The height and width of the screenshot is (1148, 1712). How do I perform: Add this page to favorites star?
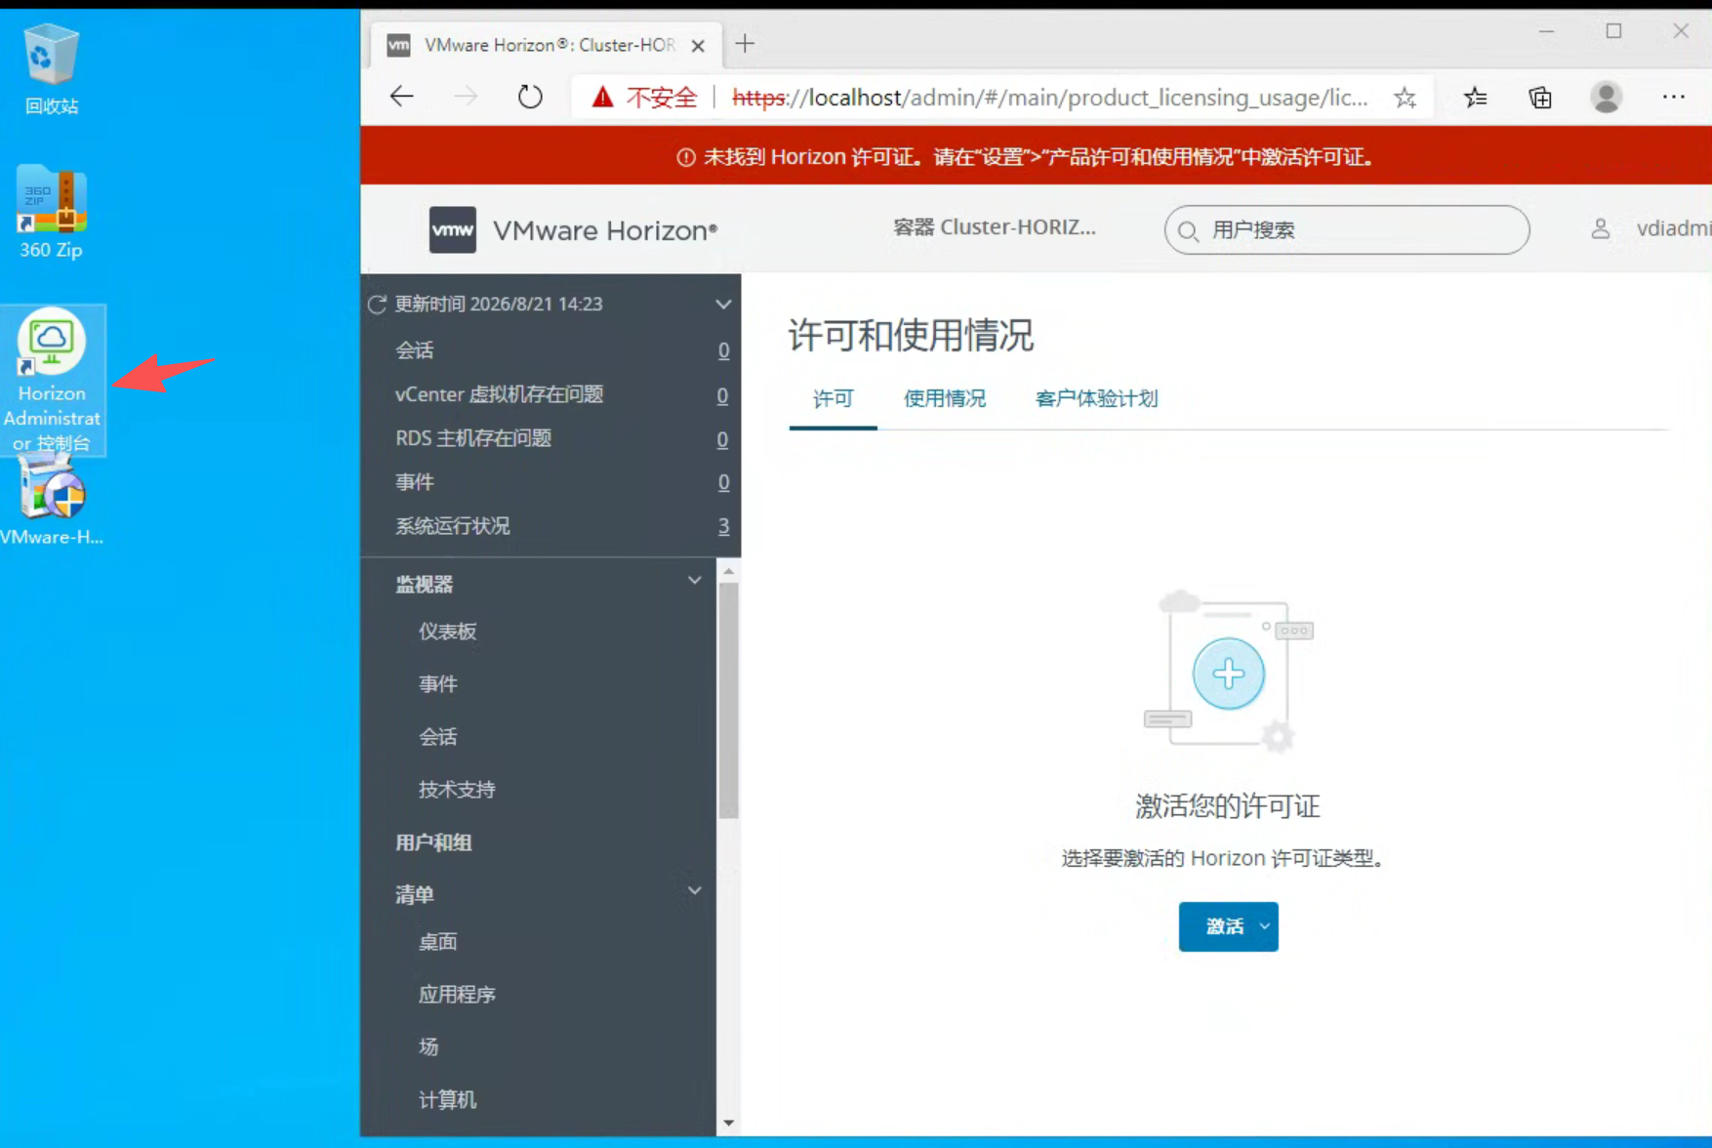click(x=1405, y=98)
